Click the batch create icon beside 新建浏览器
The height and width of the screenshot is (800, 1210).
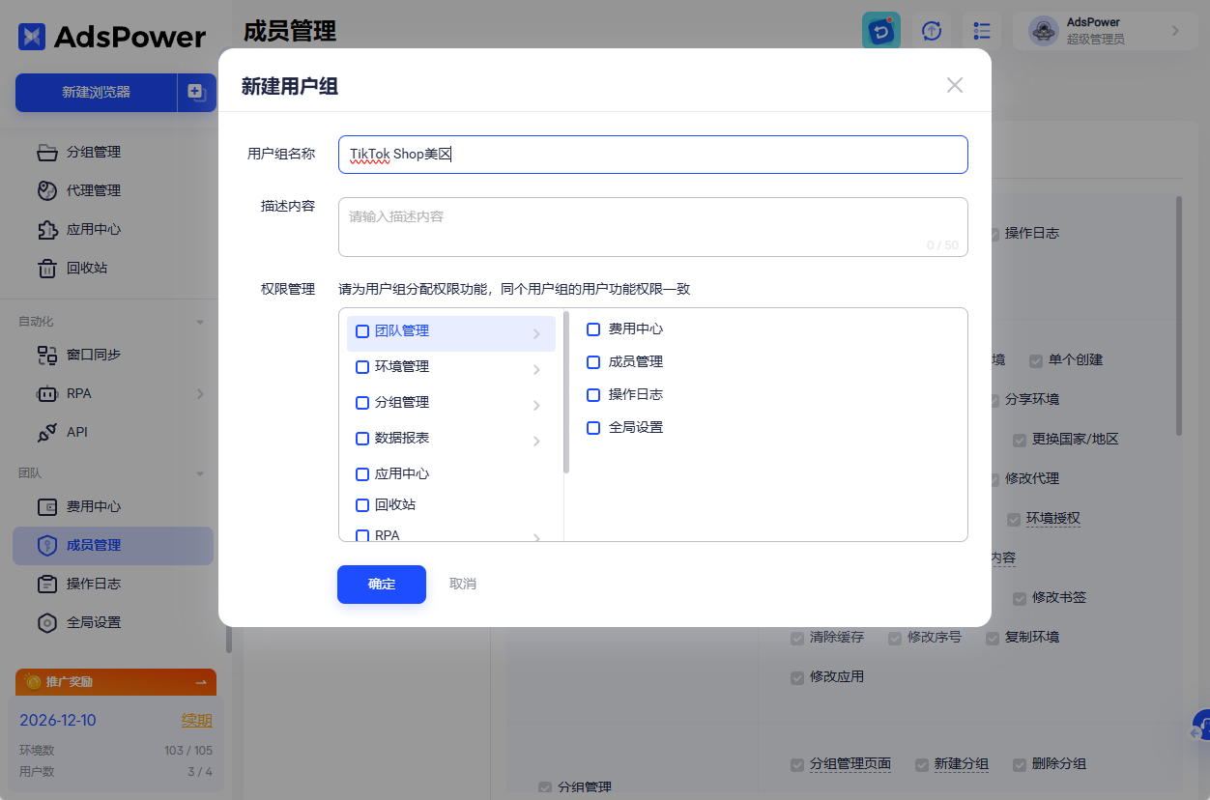click(x=197, y=93)
